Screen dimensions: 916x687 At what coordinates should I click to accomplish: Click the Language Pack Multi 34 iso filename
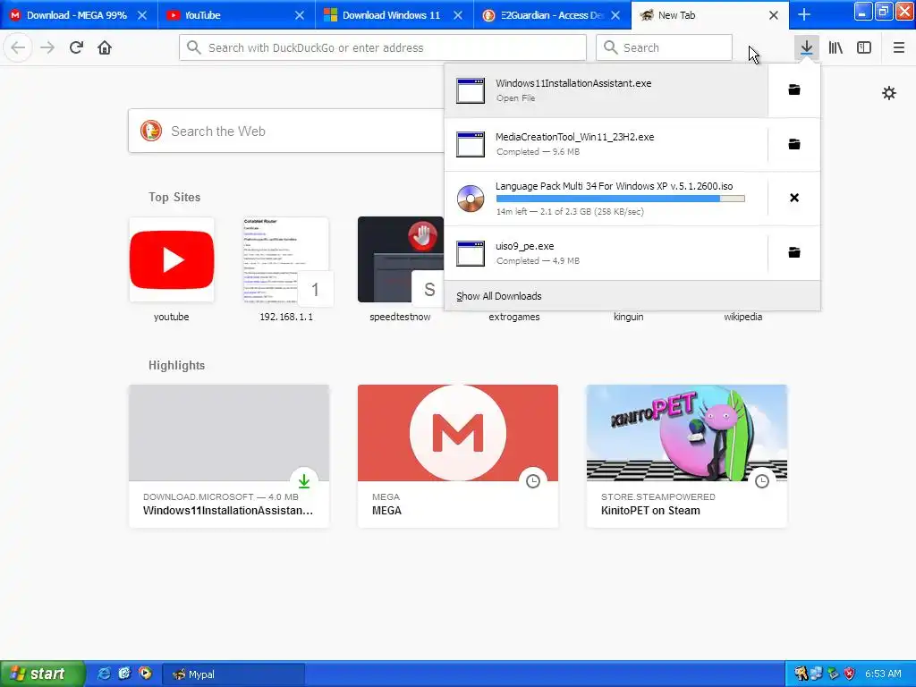click(614, 186)
